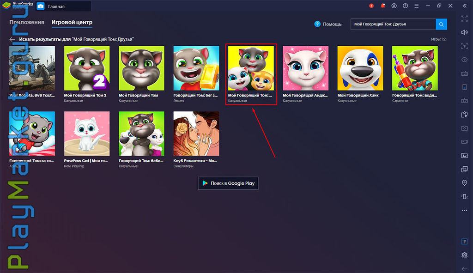Click Поиск в Google Play button
The image size is (473, 273).
tap(228, 183)
